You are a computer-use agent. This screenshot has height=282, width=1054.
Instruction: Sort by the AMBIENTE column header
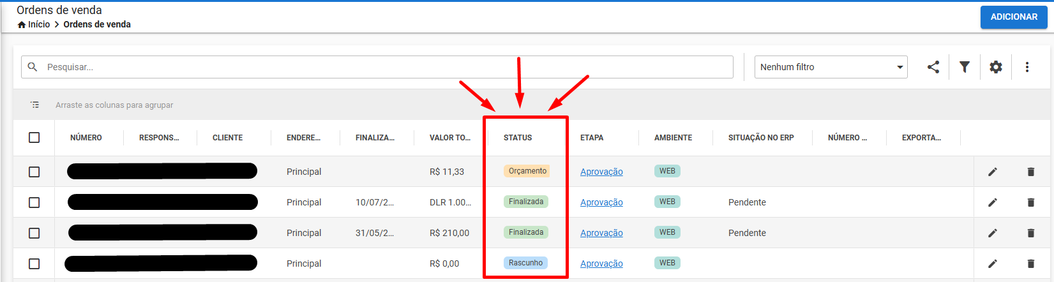click(673, 138)
